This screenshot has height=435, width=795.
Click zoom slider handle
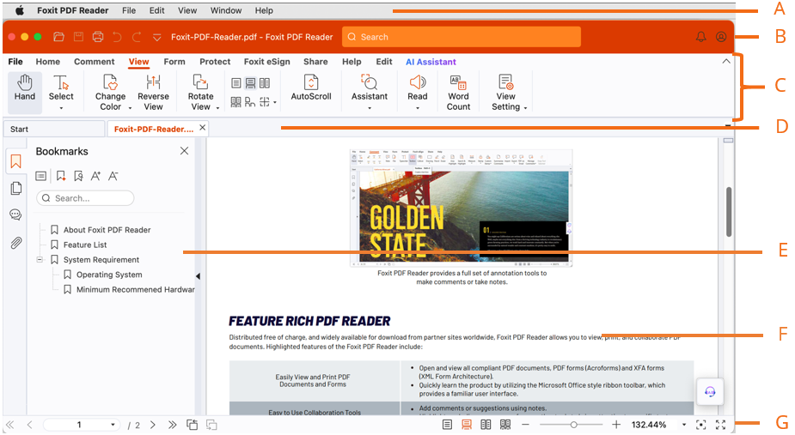point(573,425)
